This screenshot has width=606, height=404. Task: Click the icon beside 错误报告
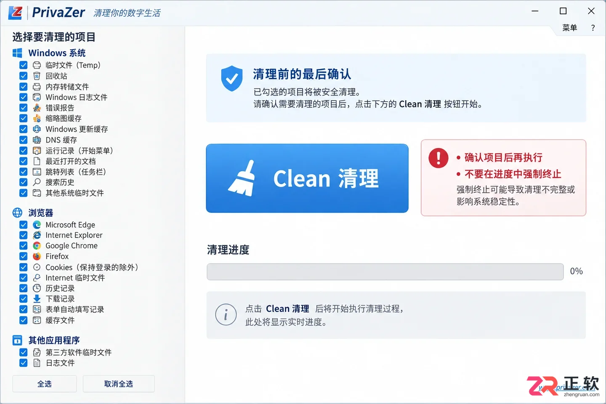pos(37,108)
